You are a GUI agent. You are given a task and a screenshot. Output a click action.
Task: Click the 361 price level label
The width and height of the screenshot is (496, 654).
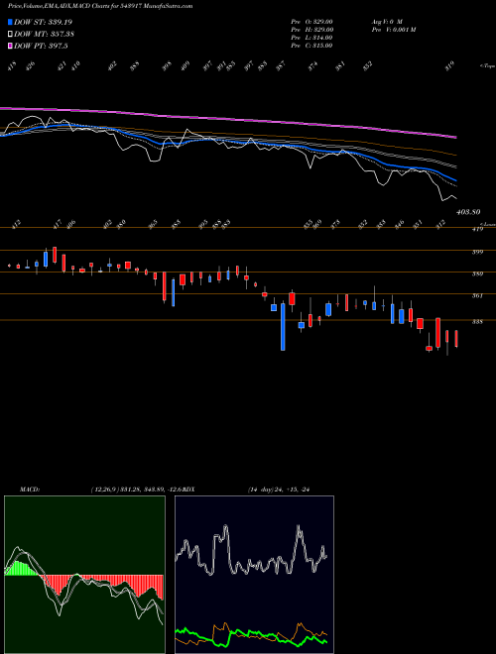pyautogui.click(x=477, y=296)
